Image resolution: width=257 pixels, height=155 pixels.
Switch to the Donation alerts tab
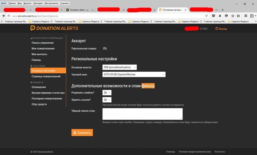tap(80, 10)
